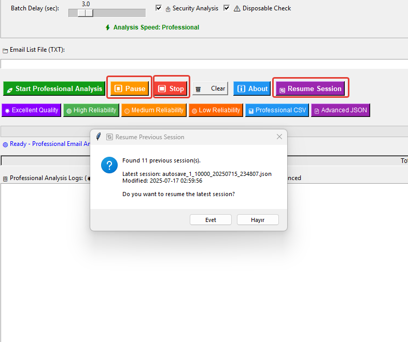Click the lock icon beside Security Analysis
The image size is (408, 342).
pos(167,9)
